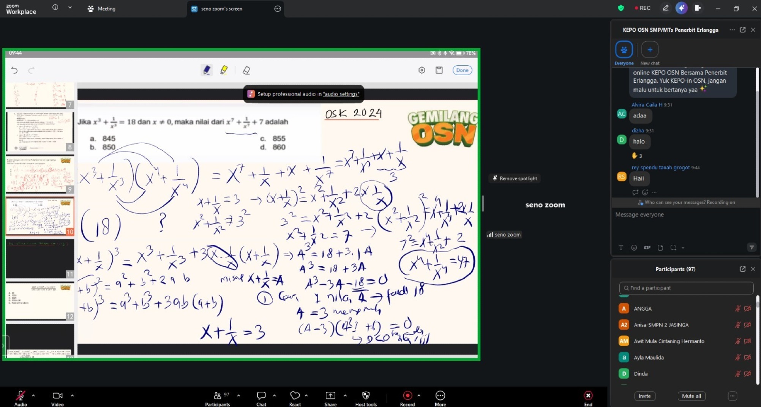Toggle the Chat panel from the bottom toolbar
The image size is (761, 407).
(x=261, y=398)
